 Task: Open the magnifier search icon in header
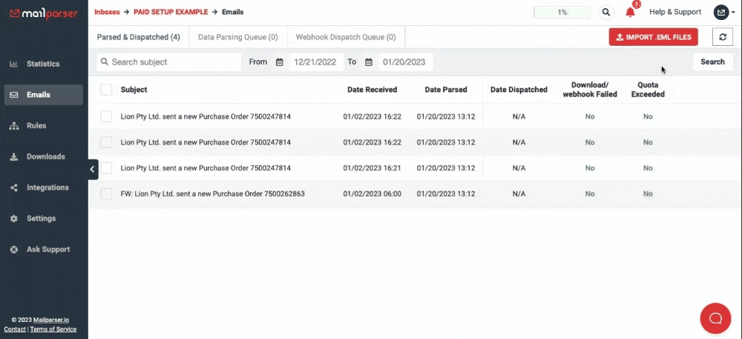(x=606, y=12)
